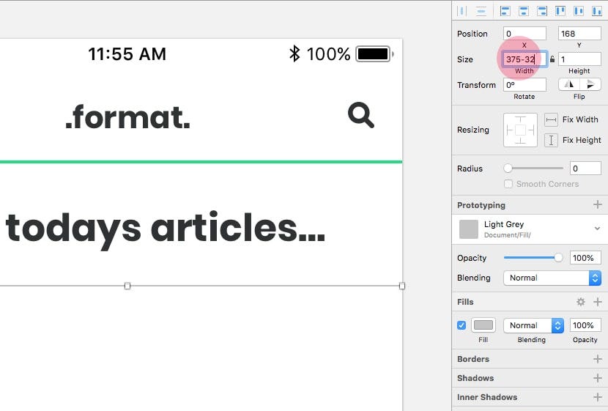
Task: Align selected layer to bottom edge
Action: 597,11
